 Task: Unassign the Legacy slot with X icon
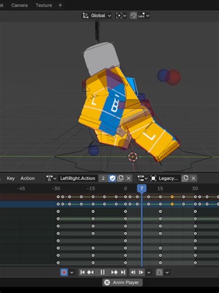pos(193,178)
